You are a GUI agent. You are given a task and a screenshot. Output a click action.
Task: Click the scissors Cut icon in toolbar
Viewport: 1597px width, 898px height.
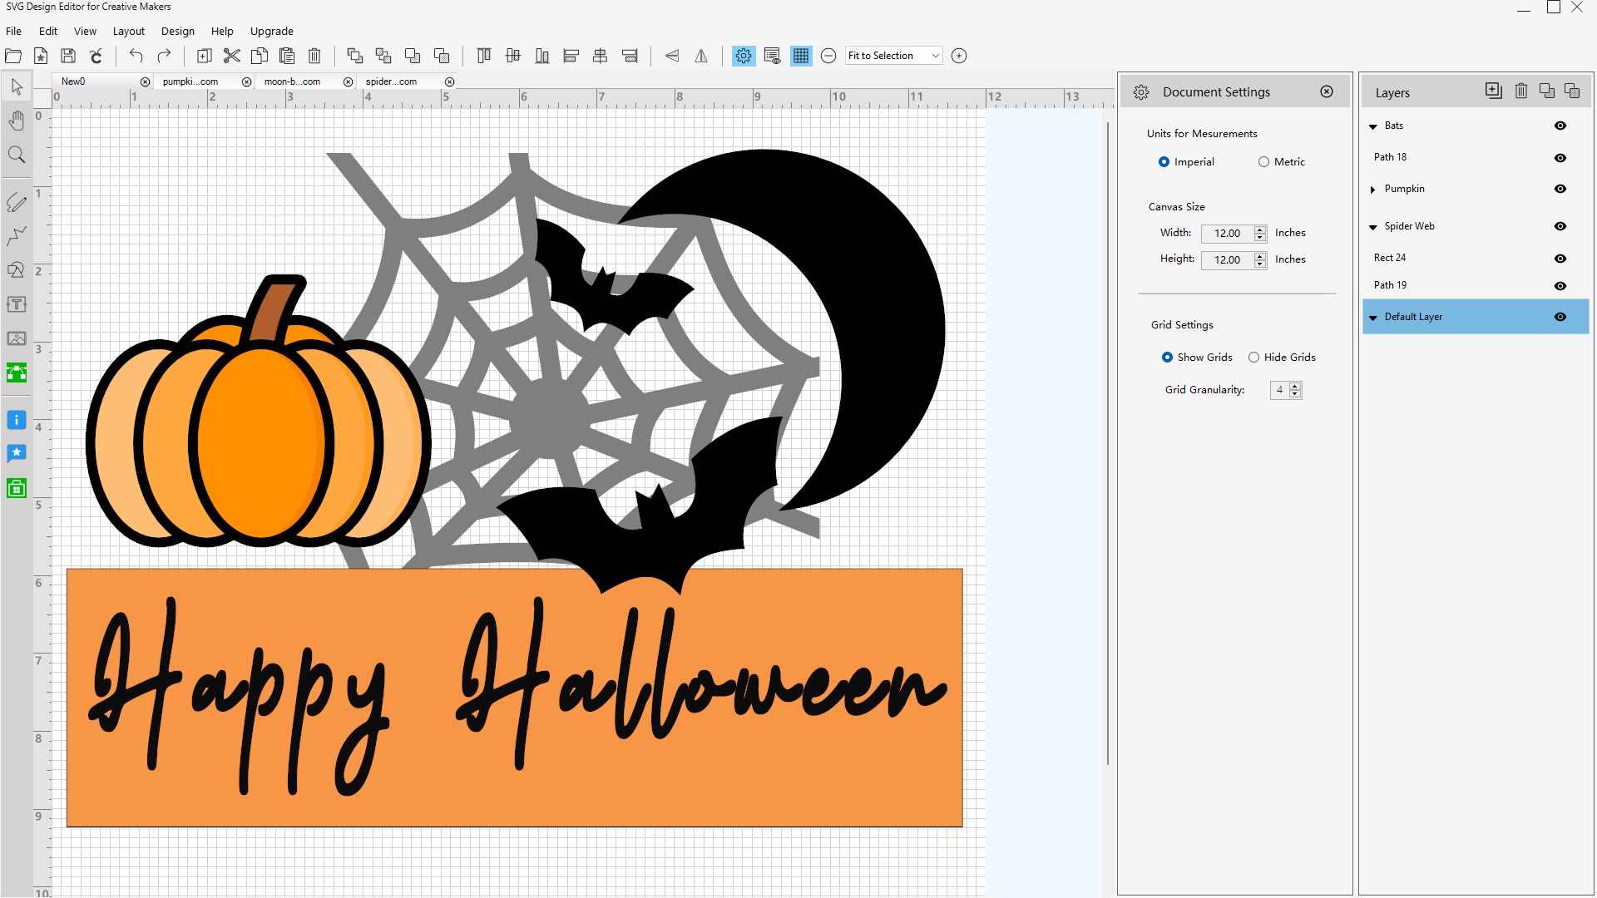(x=232, y=56)
